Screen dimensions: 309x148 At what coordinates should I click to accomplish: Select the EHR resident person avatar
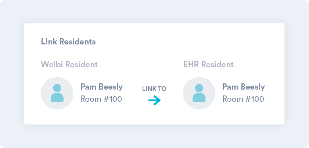(199, 93)
